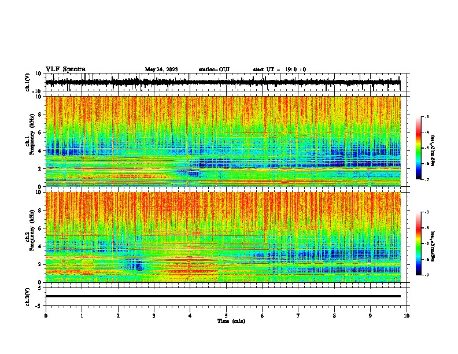
Task: Click the ch.3 flat black trace
Action: (223, 296)
